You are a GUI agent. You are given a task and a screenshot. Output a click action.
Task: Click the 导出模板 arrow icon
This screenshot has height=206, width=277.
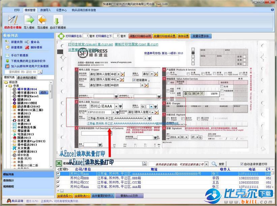42,20
